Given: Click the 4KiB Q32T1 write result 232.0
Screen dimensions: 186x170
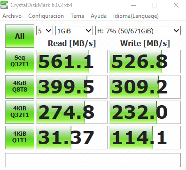Looking at the screenshot, I should [x=145, y=112].
